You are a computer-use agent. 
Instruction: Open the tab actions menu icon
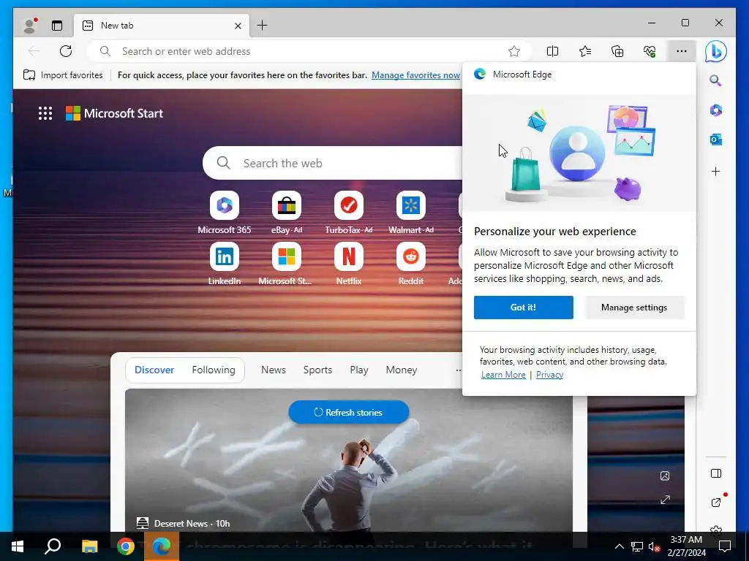(57, 26)
